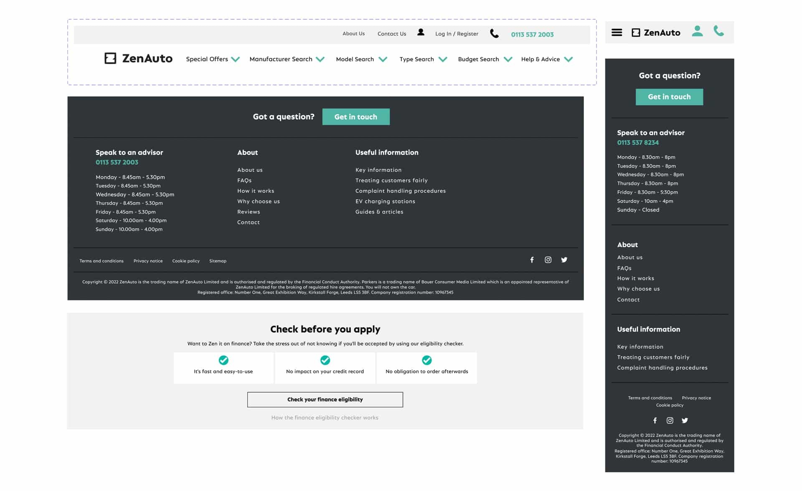Open Terms and conditions in desktop footer
Screen dimensions: 802x491
pyautogui.click(x=102, y=261)
